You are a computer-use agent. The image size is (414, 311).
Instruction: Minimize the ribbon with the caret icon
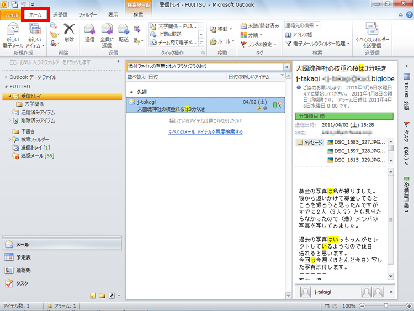click(401, 15)
